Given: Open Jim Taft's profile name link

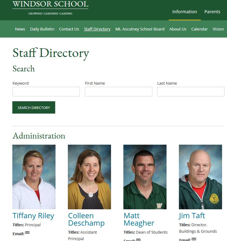Looking at the screenshot, I should tap(192, 216).
